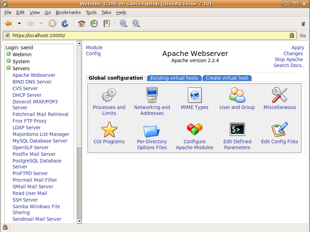Open the Bookmarks menu
This screenshot has height=232, width=310.
coord(68,12)
